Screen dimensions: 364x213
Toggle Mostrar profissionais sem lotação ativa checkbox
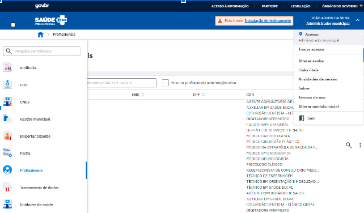pyautogui.click(x=166, y=83)
